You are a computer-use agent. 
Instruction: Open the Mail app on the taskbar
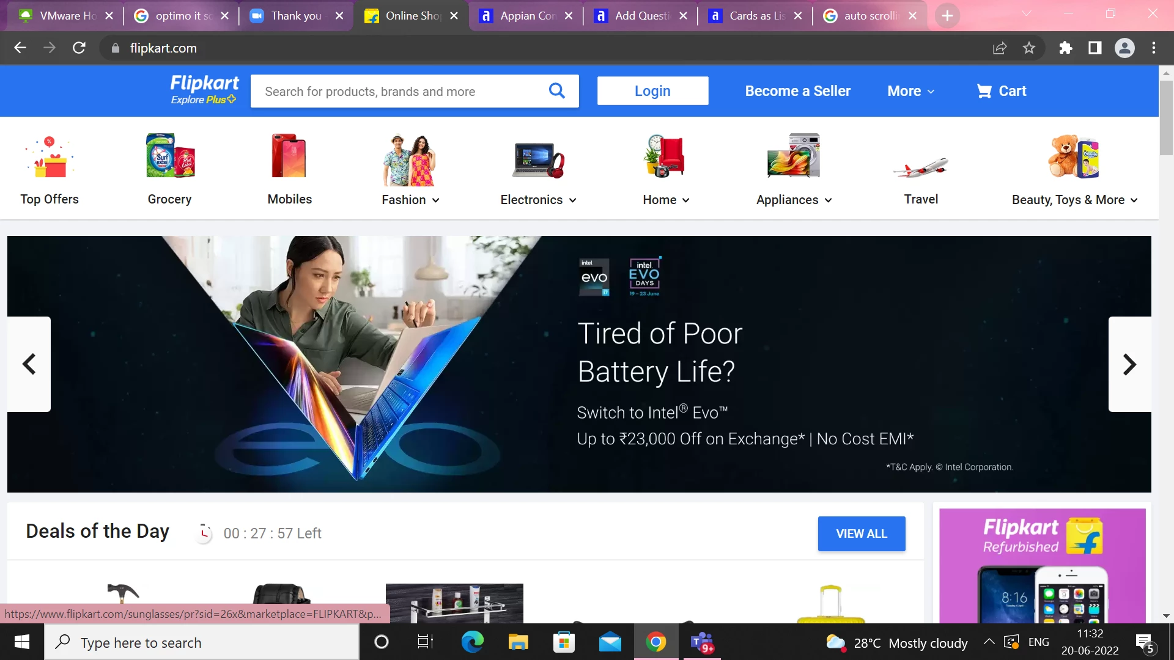tap(610, 642)
